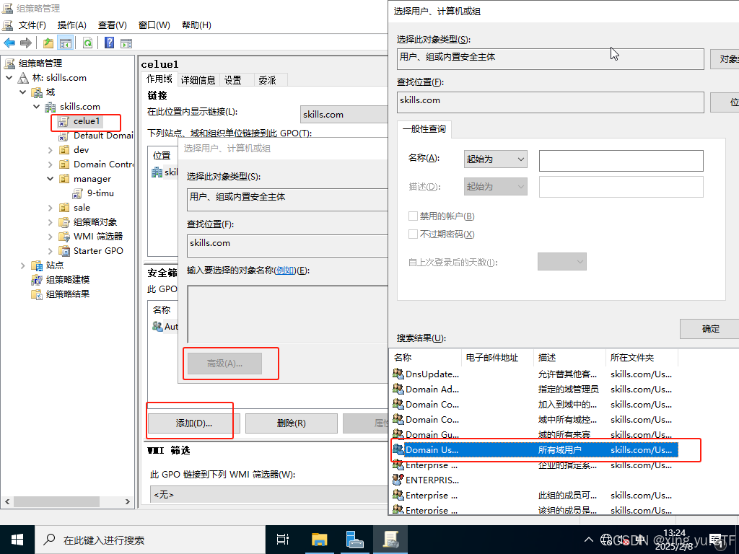Open the 名称 起始为 dropdown
The width and height of the screenshot is (739, 554).
click(495, 159)
